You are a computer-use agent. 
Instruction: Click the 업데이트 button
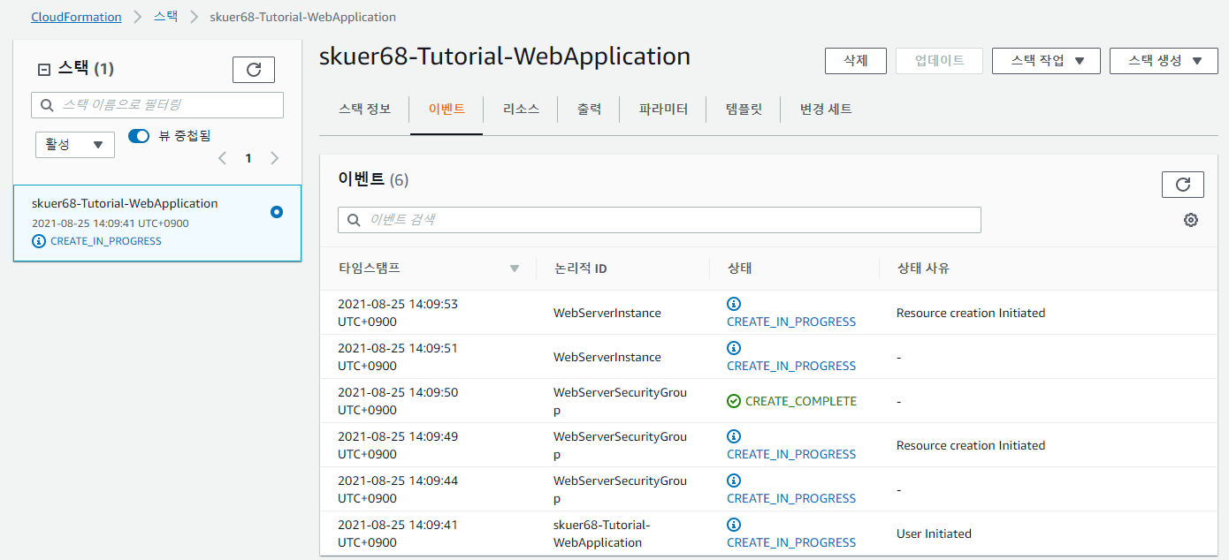click(939, 61)
